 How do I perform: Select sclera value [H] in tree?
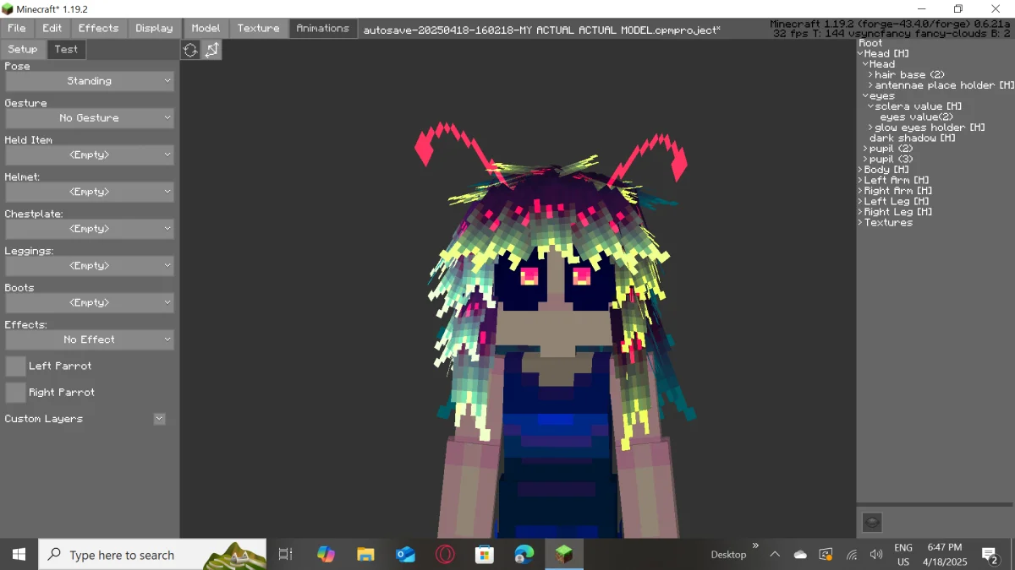click(x=918, y=106)
